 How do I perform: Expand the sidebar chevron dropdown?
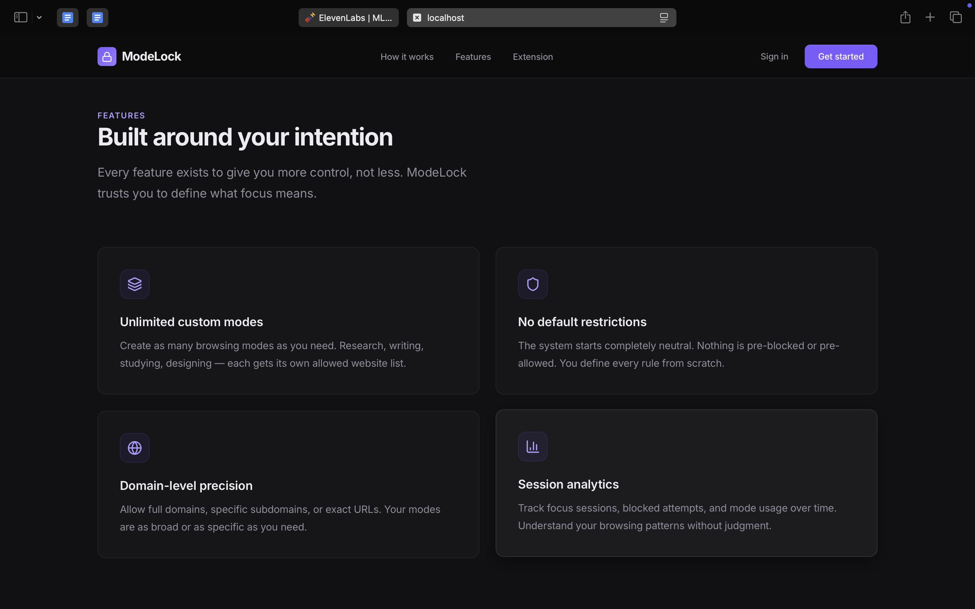40,17
